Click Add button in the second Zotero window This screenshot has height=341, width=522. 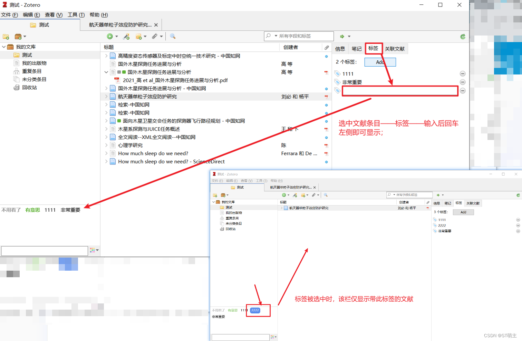(463, 212)
